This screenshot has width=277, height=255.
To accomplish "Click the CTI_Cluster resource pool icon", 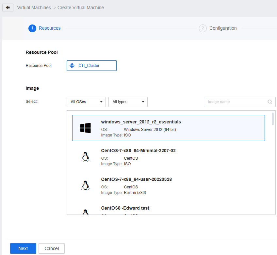I will click(x=72, y=66).
